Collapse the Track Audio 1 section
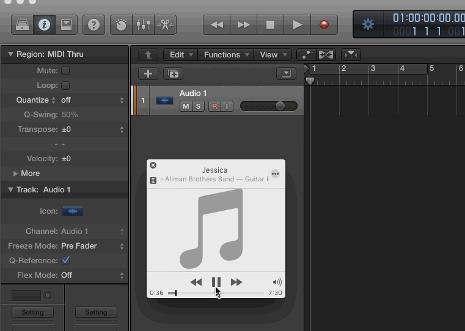The image size is (465, 331). pyautogui.click(x=10, y=190)
